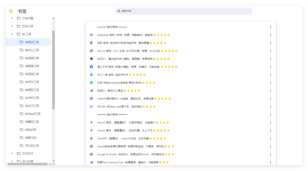Open more options for Kimi AI bookmark
This screenshot has height=171, width=308.
coord(270,51)
